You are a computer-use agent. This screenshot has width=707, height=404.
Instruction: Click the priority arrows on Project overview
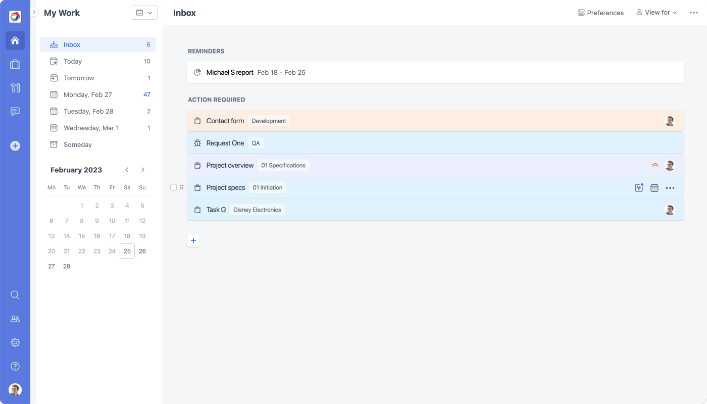pos(655,165)
